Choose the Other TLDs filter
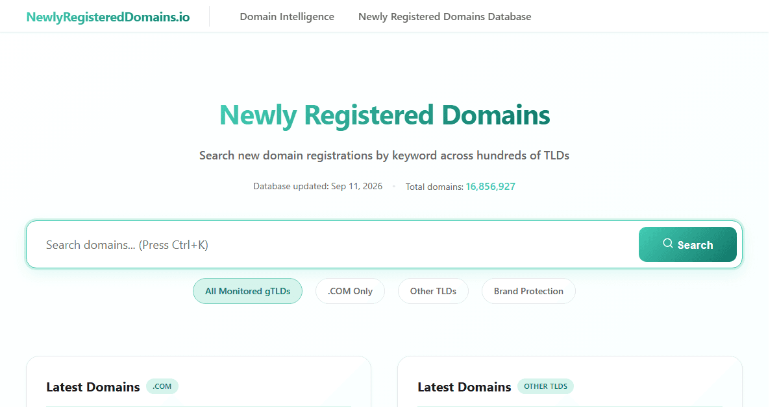The width and height of the screenshot is (779, 407). pos(433,291)
